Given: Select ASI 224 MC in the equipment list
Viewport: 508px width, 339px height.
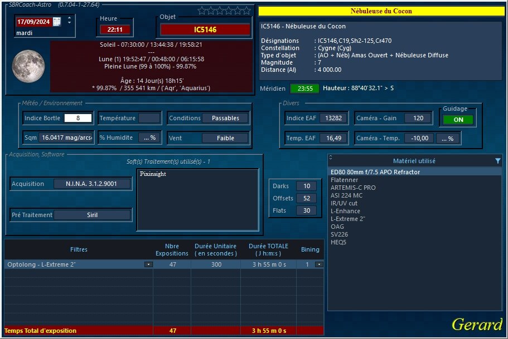Looking at the screenshot, I should [415, 195].
